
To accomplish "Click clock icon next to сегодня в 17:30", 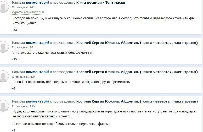I will coord(13,77).
